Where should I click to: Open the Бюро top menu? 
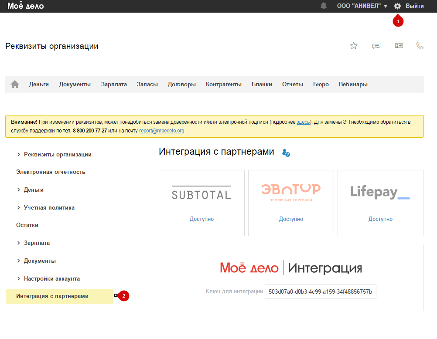[x=321, y=84]
